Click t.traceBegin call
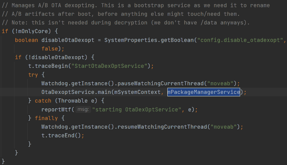The height and width of the screenshot is (165, 287). click(x=48, y=66)
